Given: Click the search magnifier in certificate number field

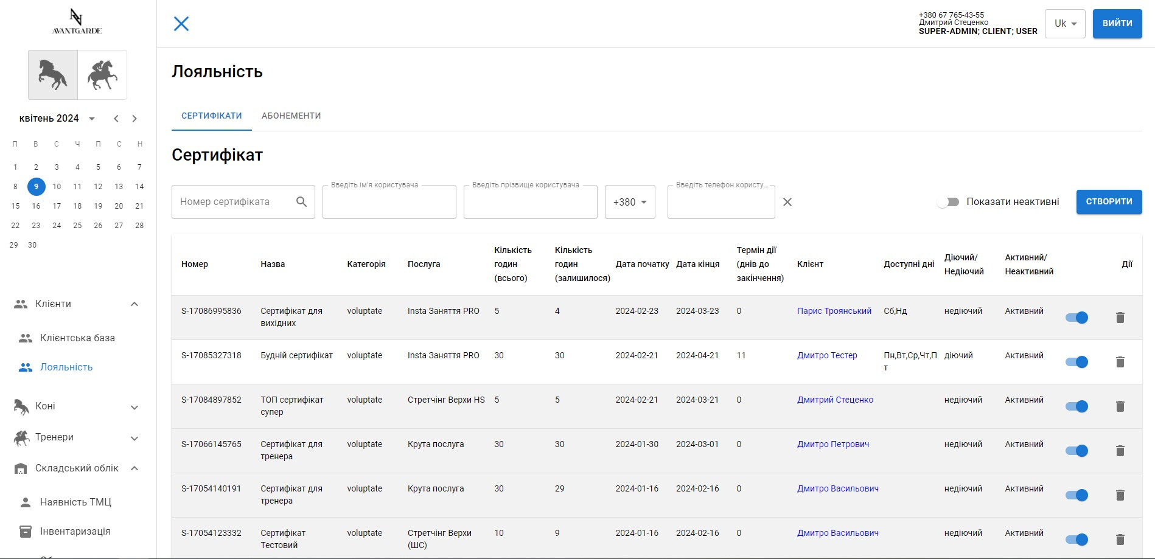Looking at the screenshot, I should pos(301,202).
